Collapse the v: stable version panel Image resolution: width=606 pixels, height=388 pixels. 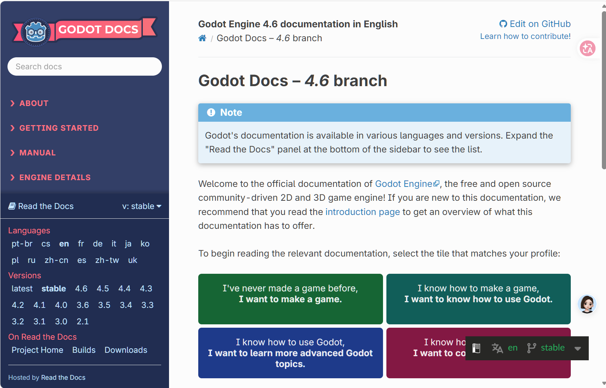pyautogui.click(x=142, y=206)
